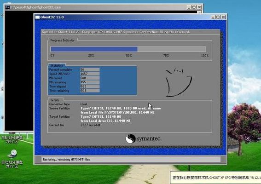Click the Current file label
Screen dimensions: 261x184
click(57, 125)
